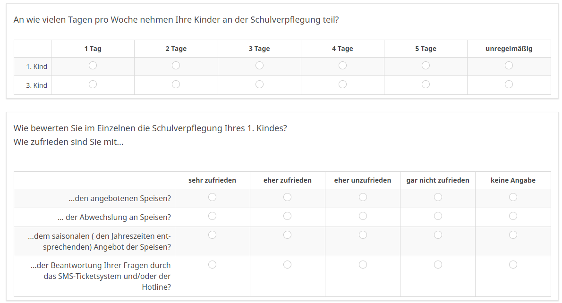Rate angebotenen Speisen as sehr zufrieden
Viewport: 562px width, 303px height.
tap(213, 197)
